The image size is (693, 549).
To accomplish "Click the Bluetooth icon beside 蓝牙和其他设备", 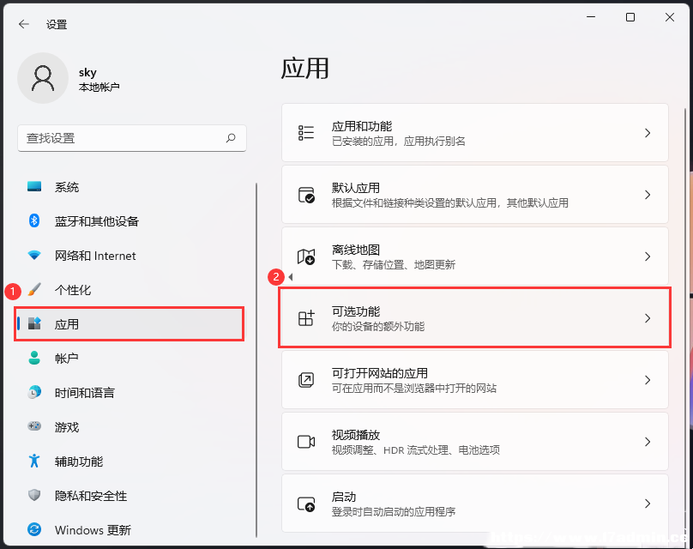I will 34,220.
